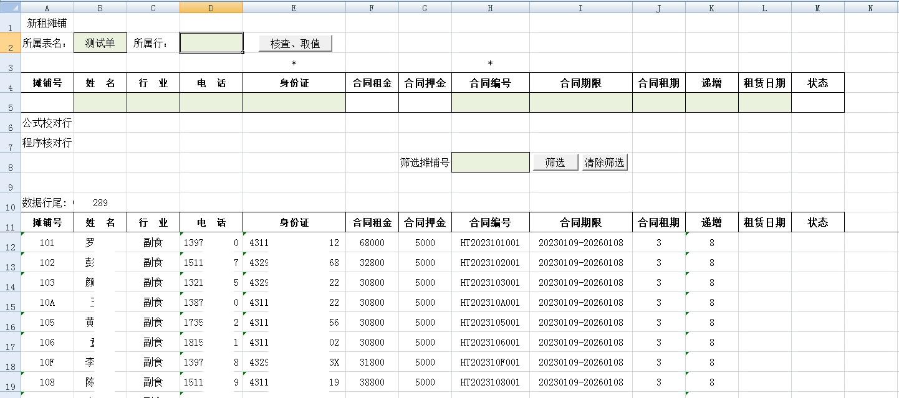
Task: Click the 摊铺号 header in row 4
Action: click(47, 82)
